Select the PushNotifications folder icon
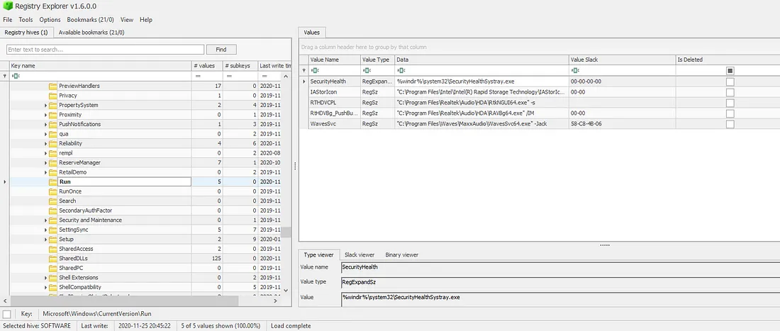The image size is (780, 331). tap(53, 124)
